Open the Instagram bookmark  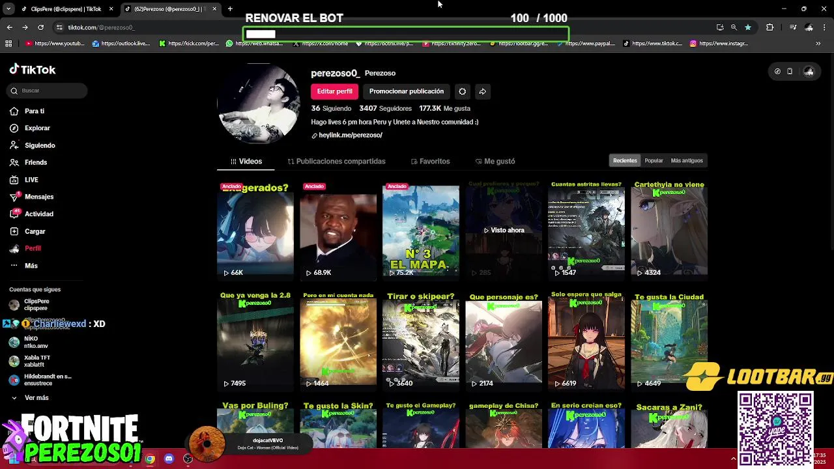[719, 44]
